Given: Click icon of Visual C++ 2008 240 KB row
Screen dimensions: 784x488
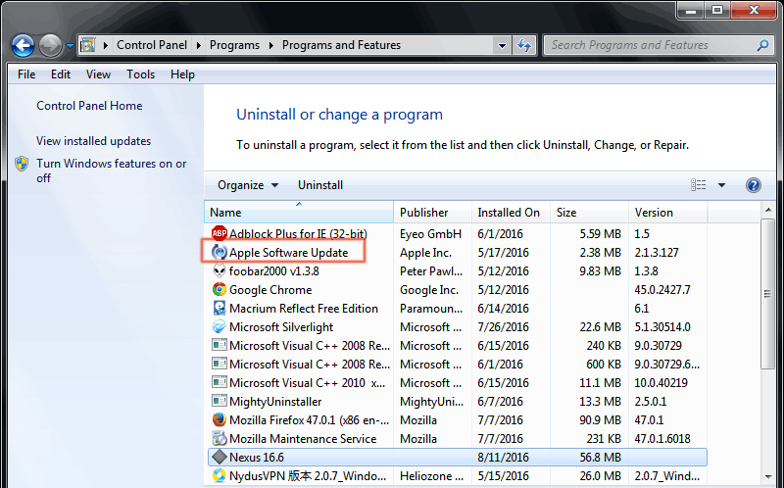Looking at the screenshot, I should 219,345.
